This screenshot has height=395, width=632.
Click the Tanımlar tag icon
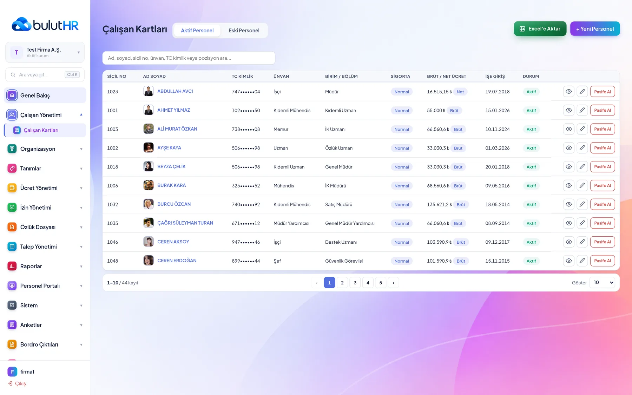12,168
